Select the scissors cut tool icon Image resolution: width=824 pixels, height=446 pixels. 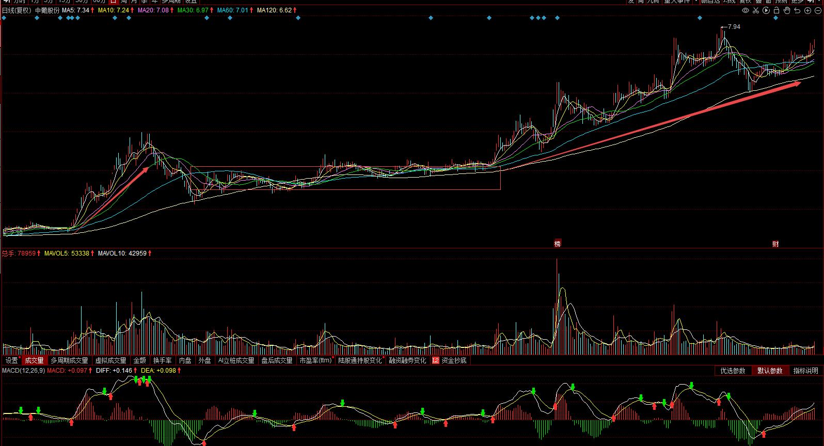point(756,10)
